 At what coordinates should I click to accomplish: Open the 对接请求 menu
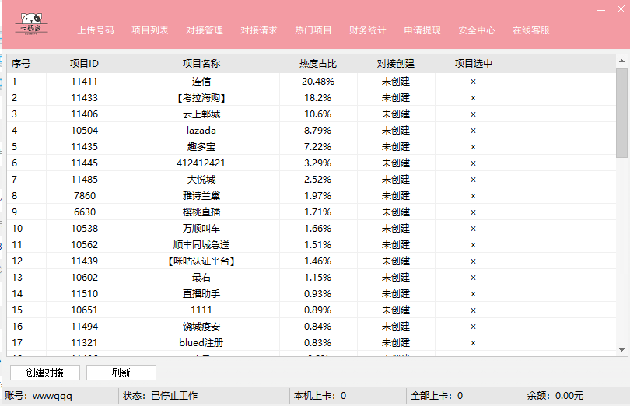pyautogui.click(x=259, y=30)
